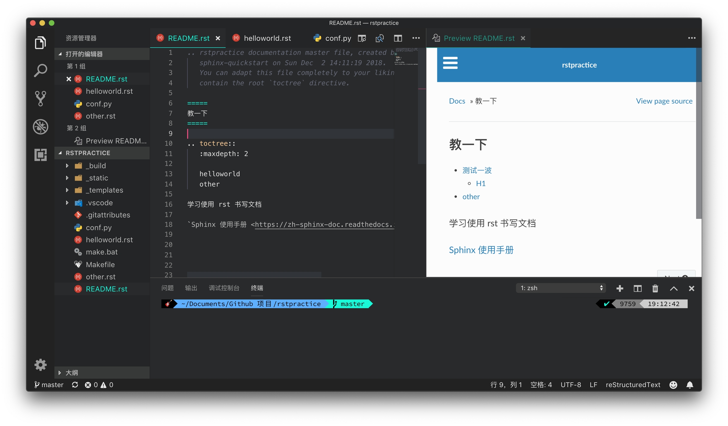Open the Search view in activity bar
The width and height of the screenshot is (728, 426).
coord(40,70)
